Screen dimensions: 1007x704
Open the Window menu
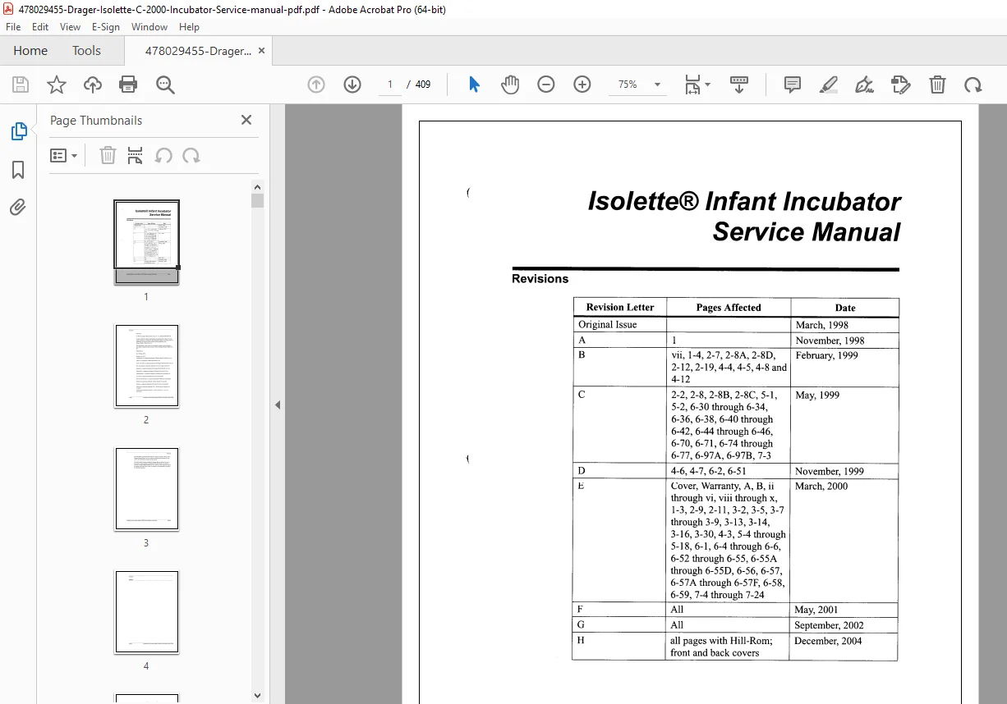click(149, 27)
